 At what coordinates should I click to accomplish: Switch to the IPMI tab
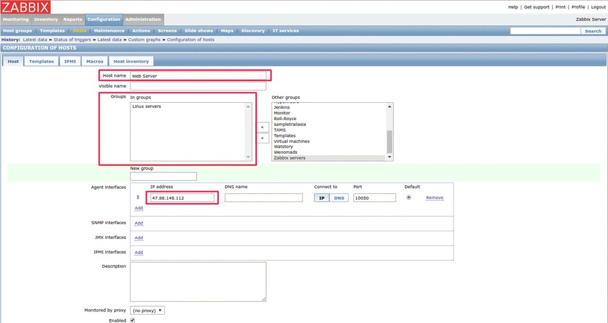[70, 61]
